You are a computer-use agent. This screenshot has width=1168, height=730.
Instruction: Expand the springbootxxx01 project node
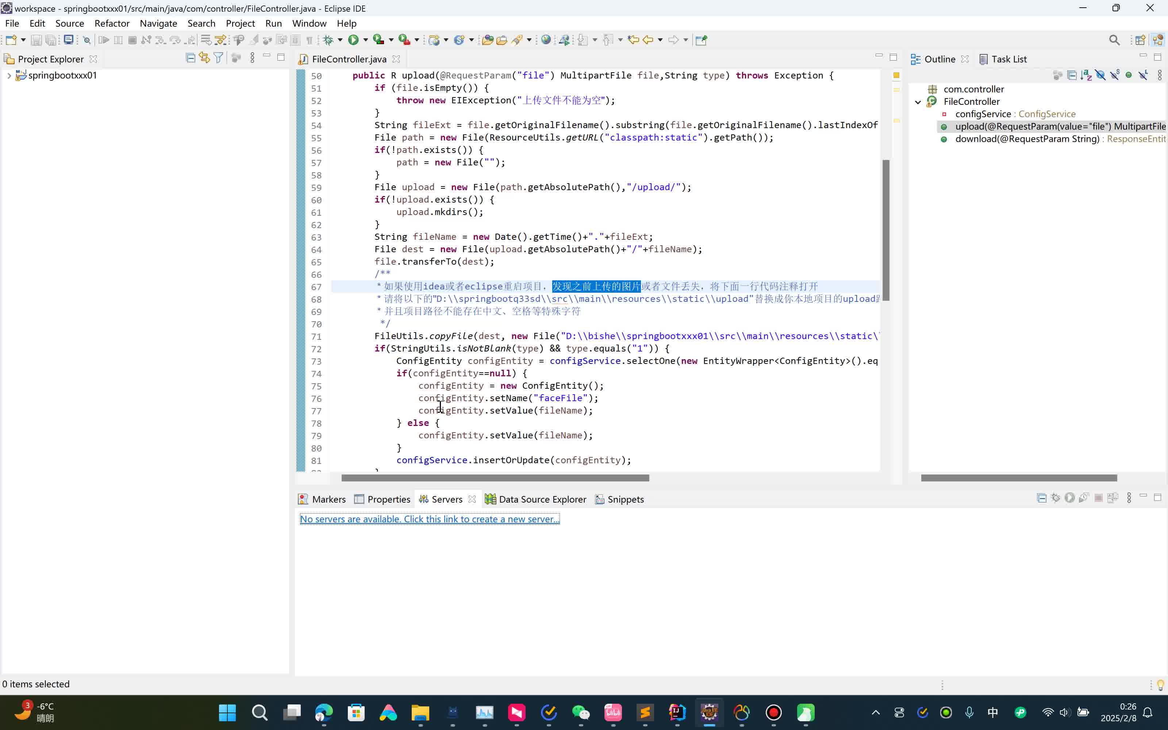click(9, 75)
